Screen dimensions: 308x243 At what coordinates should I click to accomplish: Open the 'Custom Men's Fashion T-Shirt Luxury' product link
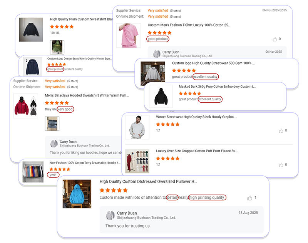click(189, 25)
